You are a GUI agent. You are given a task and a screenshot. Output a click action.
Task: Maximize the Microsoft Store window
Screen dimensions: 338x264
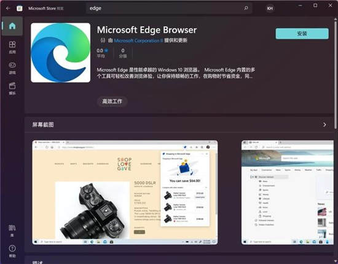point(315,6)
